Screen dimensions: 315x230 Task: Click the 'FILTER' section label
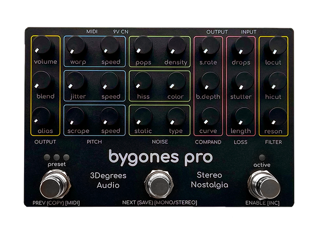pyautogui.click(x=273, y=142)
